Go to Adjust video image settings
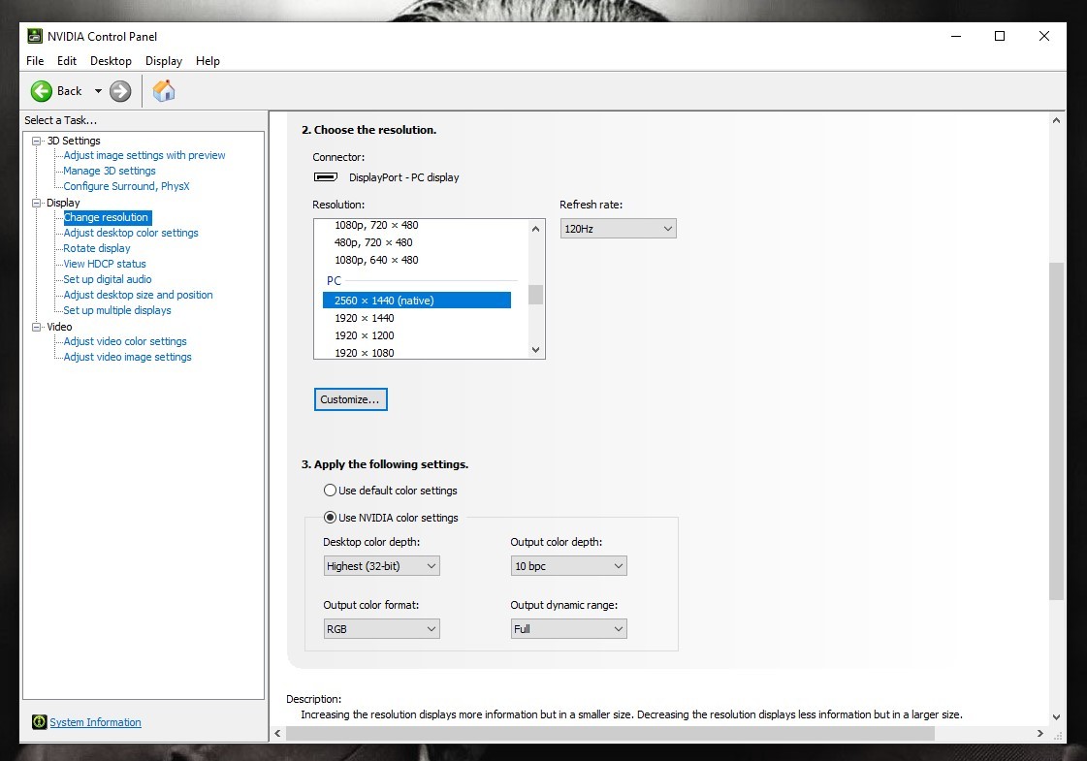This screenshot has width=1087, height=761. pos(128,356)
